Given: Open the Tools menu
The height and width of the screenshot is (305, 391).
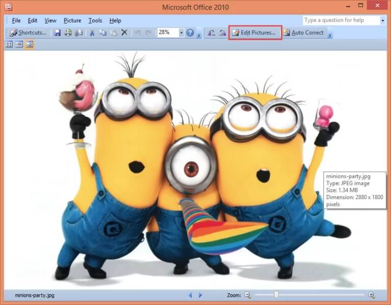Looking at the screenshot, I should [x=95, y=20].
